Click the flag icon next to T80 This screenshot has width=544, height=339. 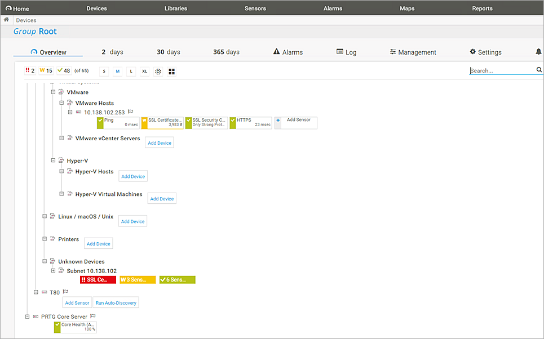coord(65,292)
